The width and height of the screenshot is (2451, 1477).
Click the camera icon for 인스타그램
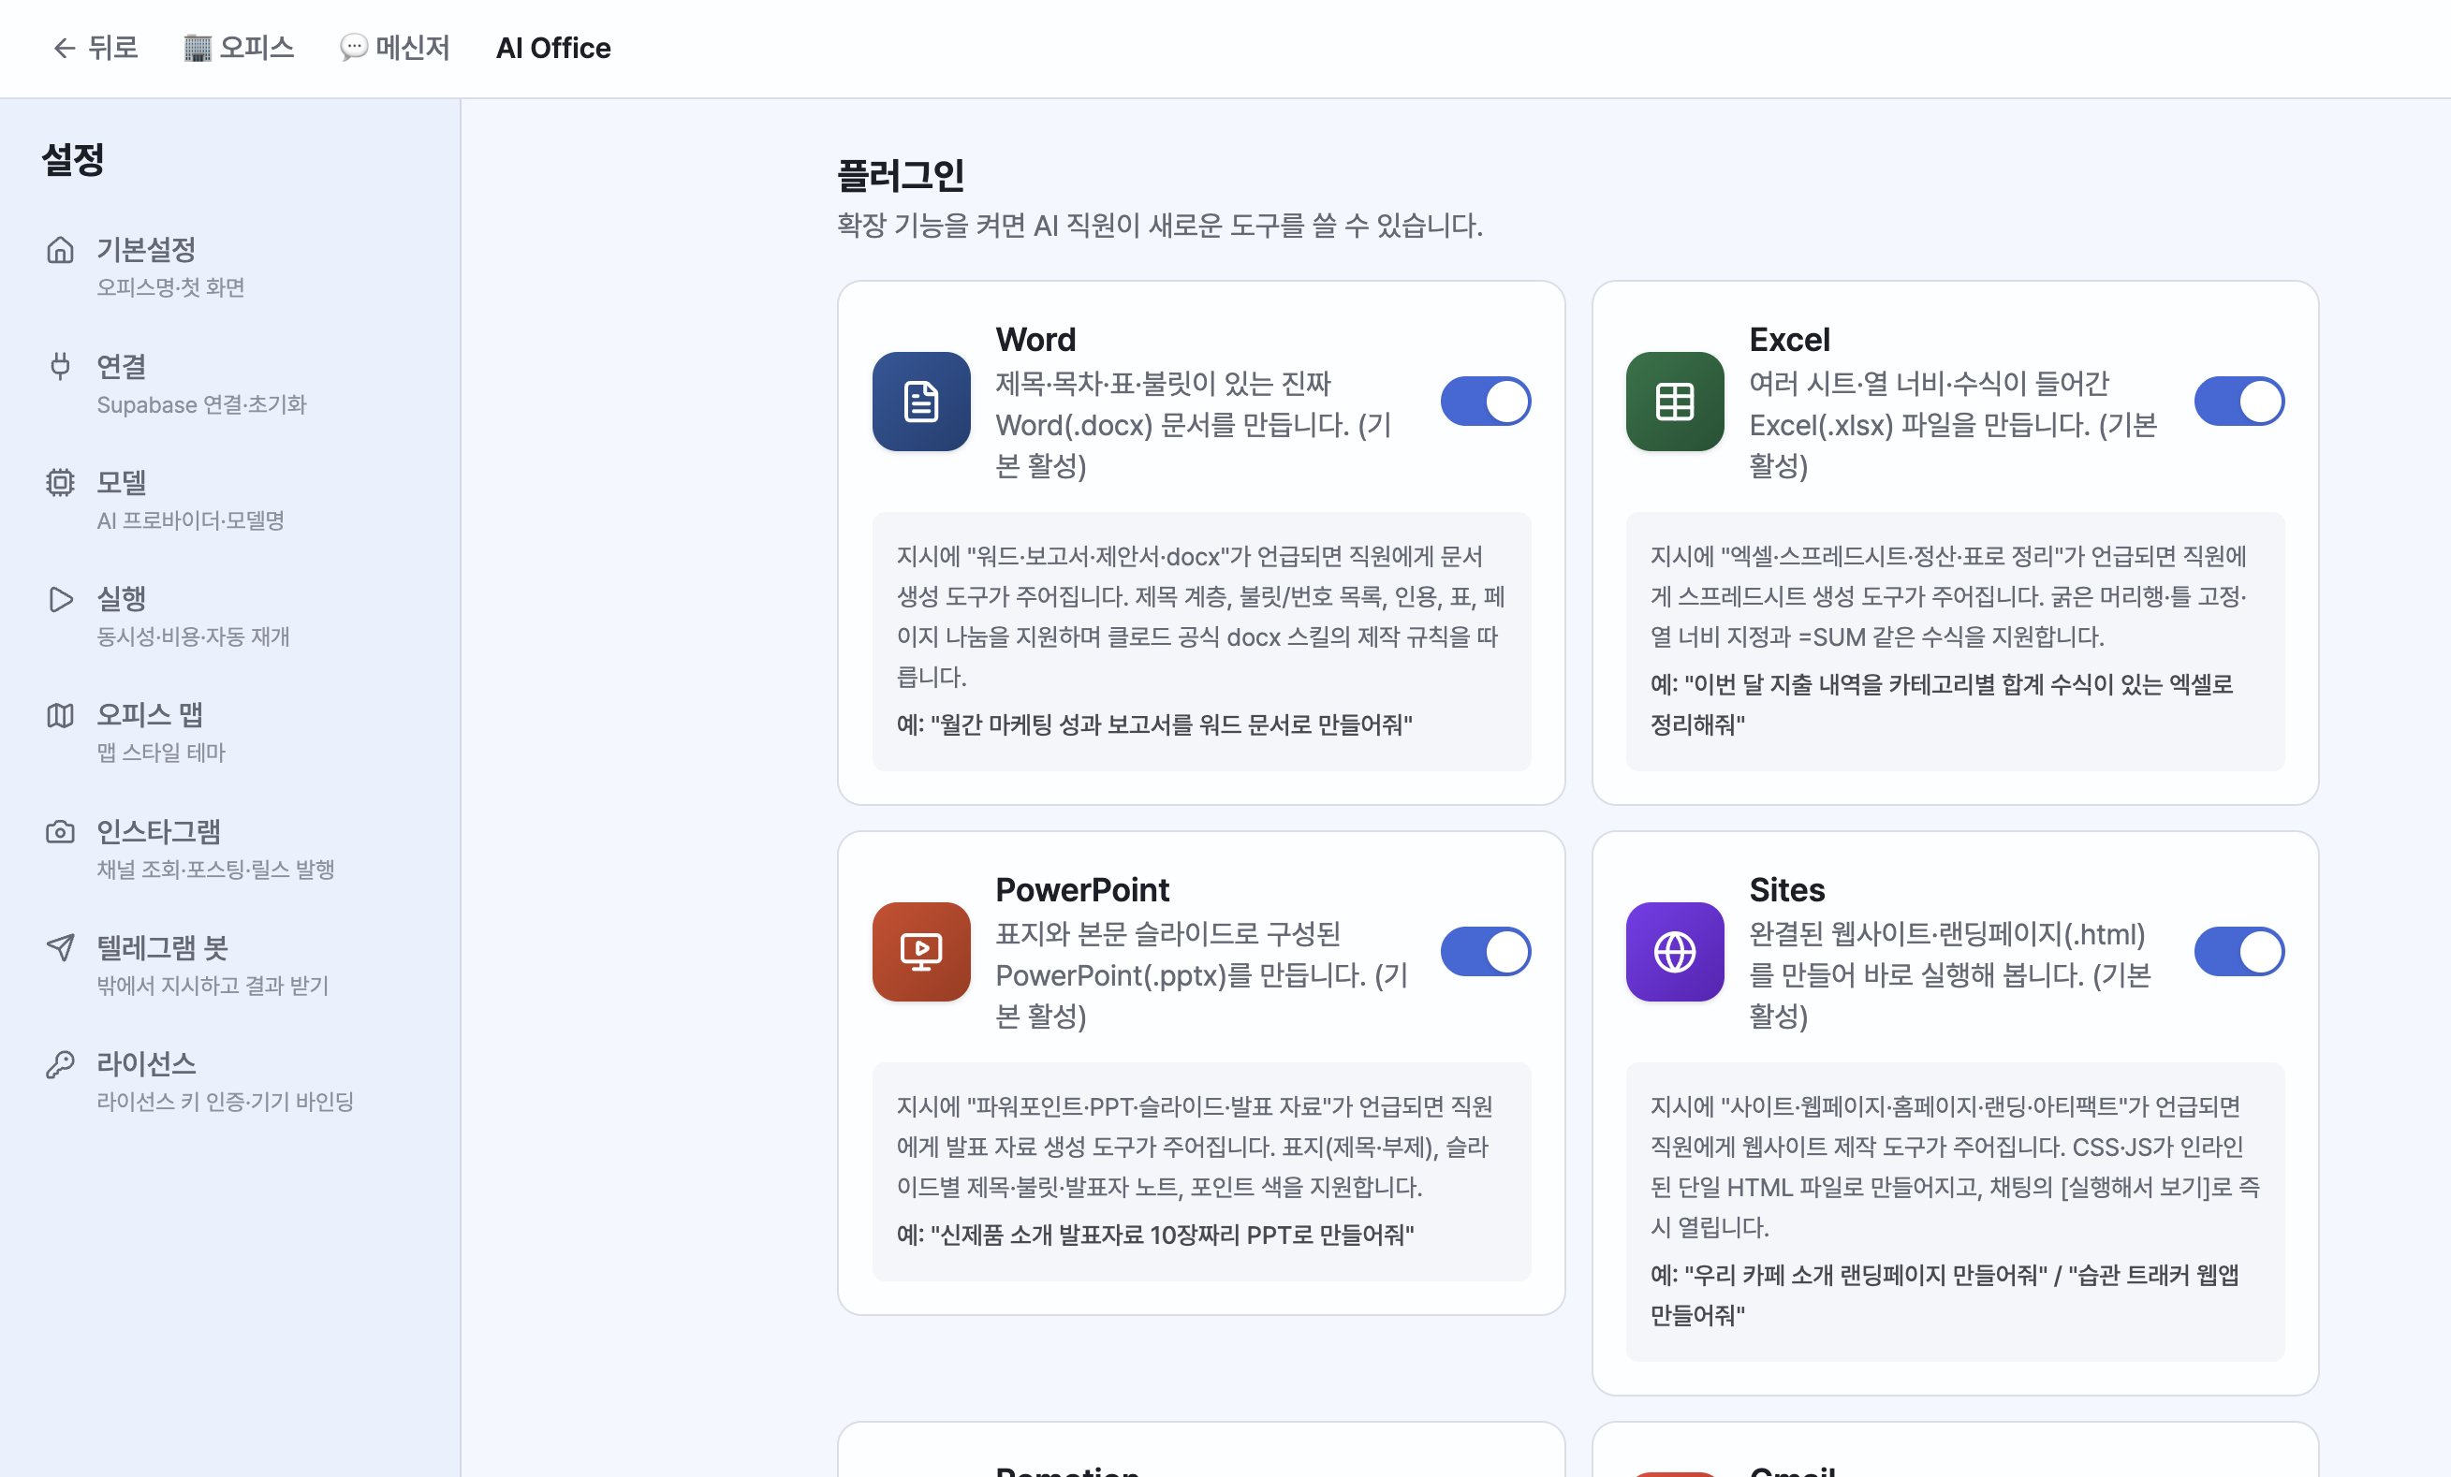(61, 831)
